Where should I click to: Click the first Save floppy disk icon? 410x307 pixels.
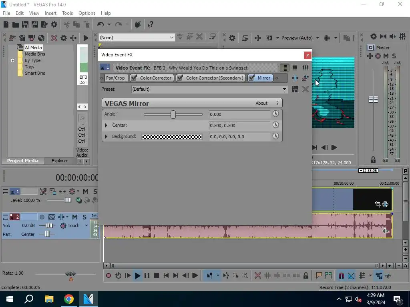pos(25,24)
